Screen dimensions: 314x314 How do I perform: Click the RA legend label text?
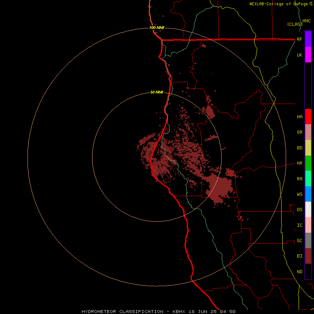point(300,179)
